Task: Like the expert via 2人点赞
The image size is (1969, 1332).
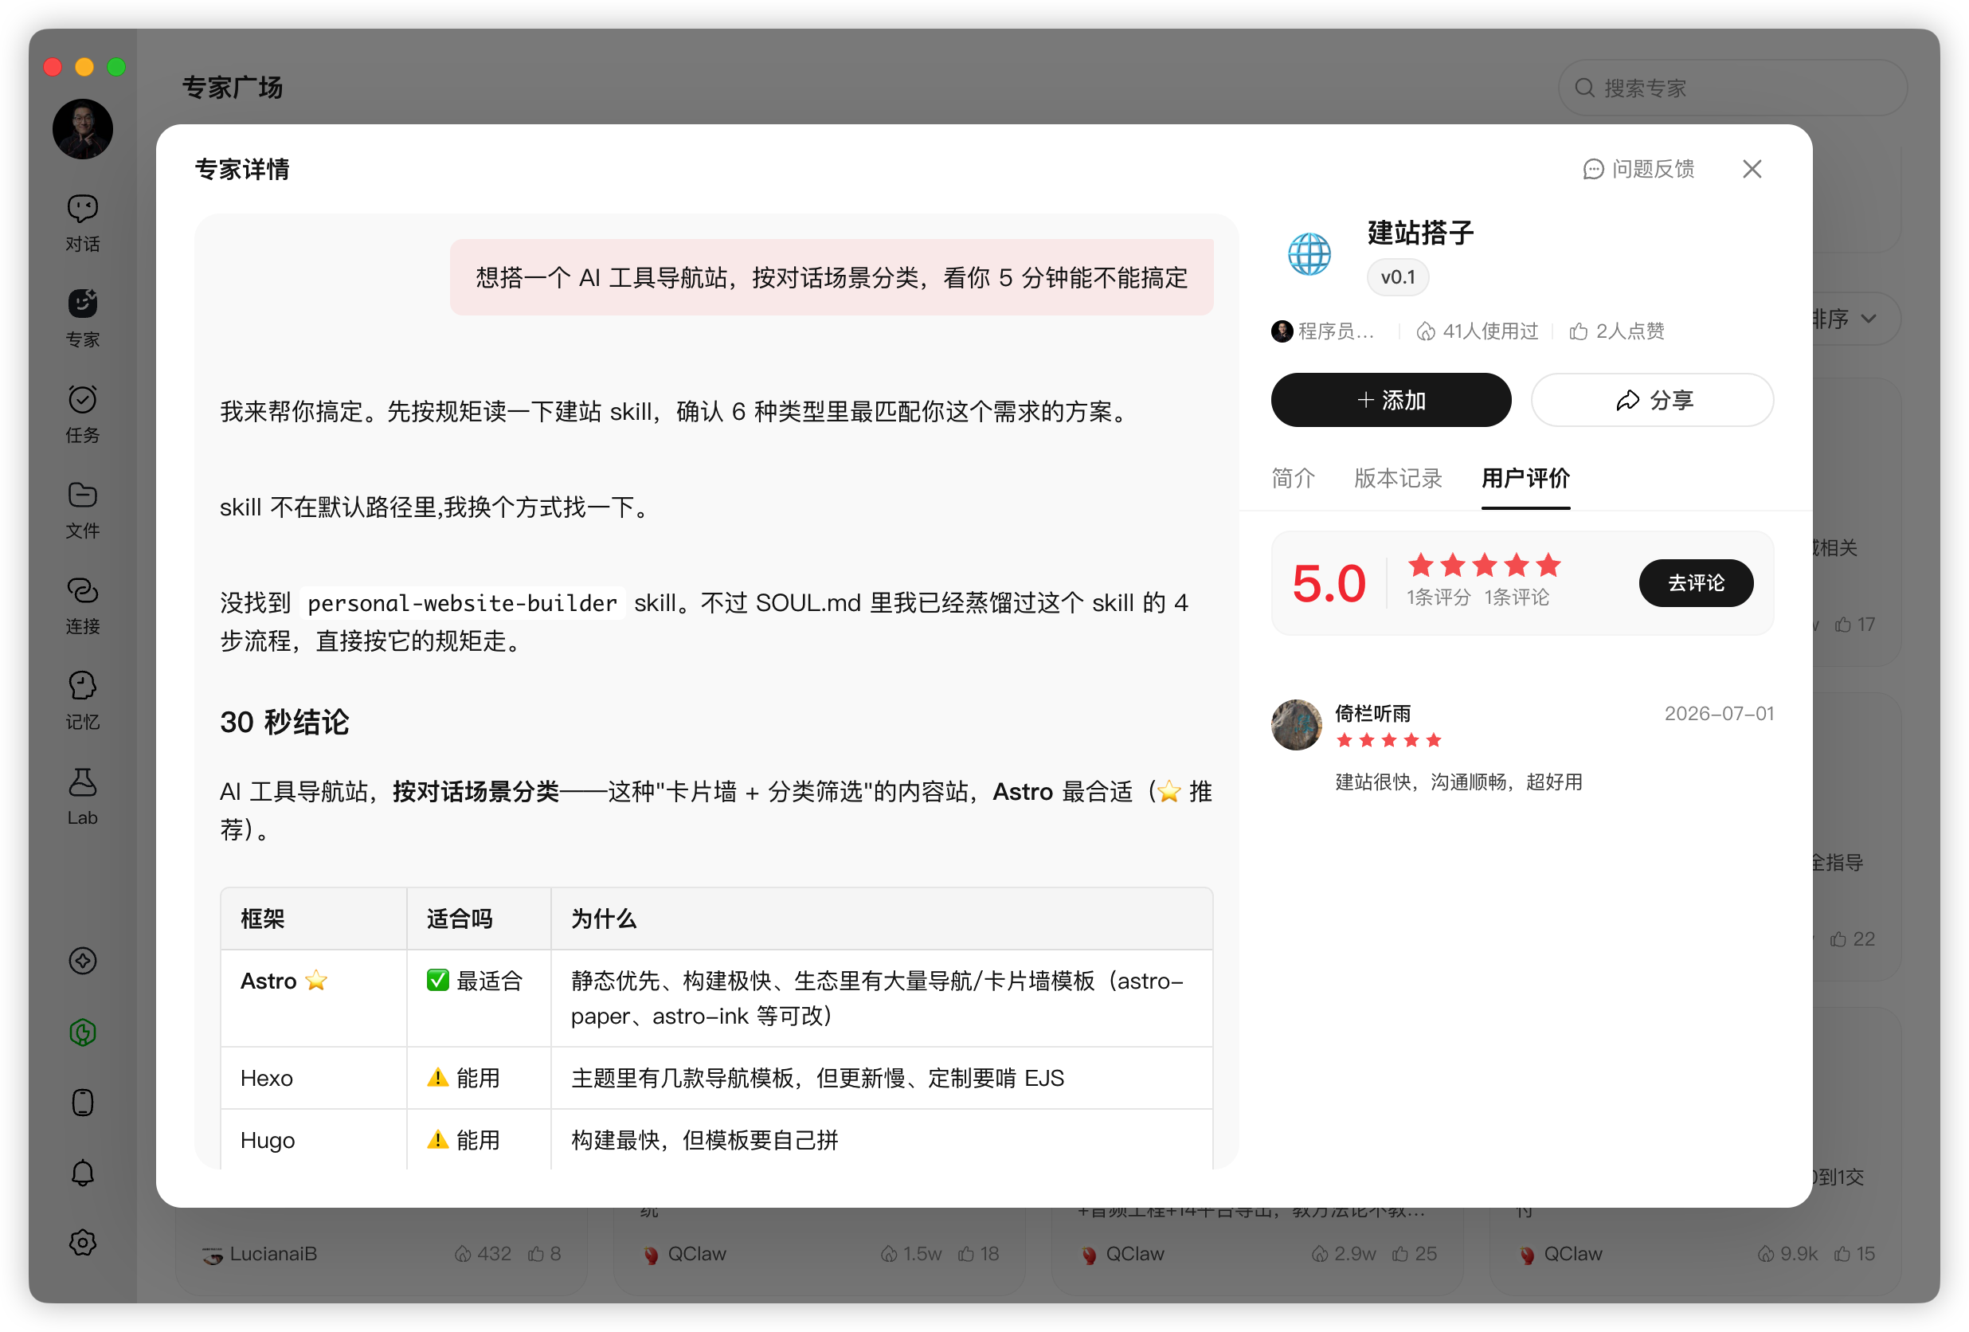Action: (1617, 331)
